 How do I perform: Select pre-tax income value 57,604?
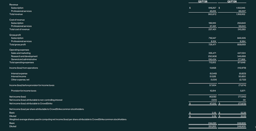[x=213, y=85]
